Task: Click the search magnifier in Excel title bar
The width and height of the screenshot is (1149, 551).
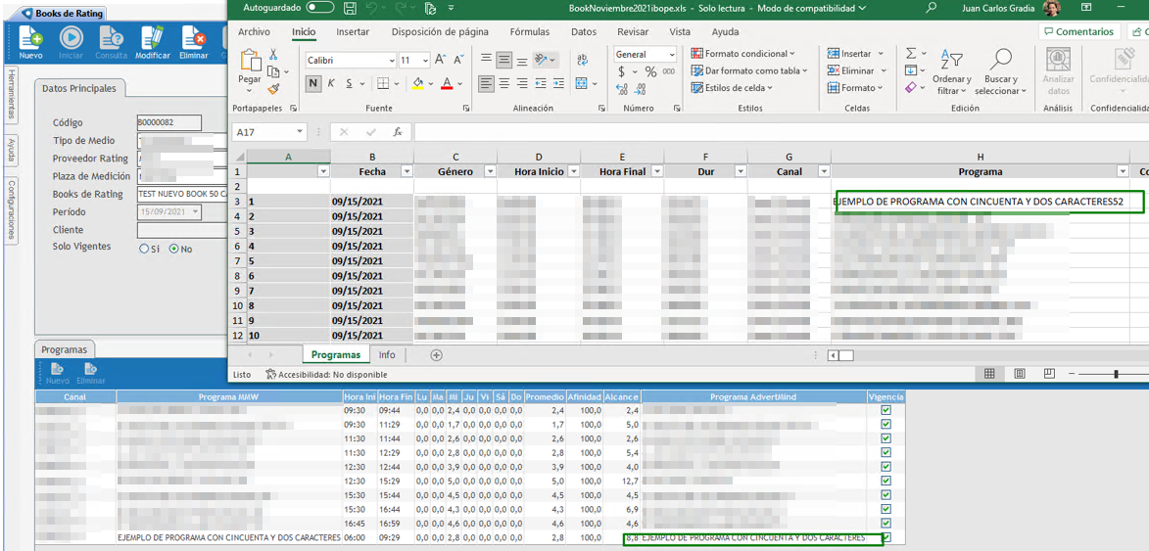Action: tap(932, 8)
